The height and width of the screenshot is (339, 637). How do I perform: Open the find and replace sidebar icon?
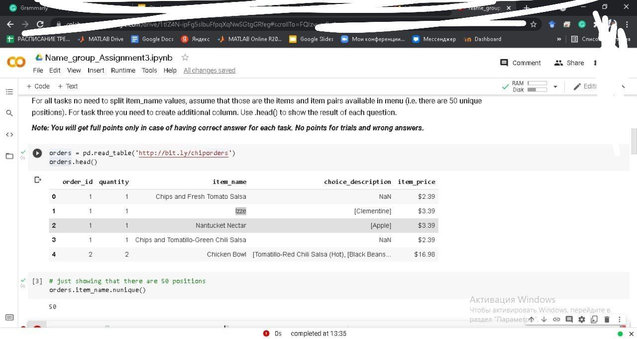click(x=9, y=113)
